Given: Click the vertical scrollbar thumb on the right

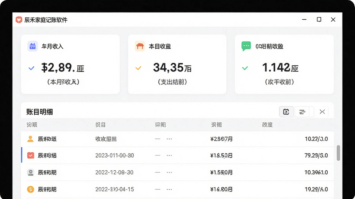Looking at the screenshot, I should (x=338, y=153).
